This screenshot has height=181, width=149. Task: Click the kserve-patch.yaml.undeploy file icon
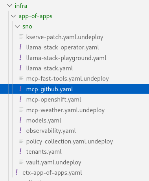click(21, 36)
